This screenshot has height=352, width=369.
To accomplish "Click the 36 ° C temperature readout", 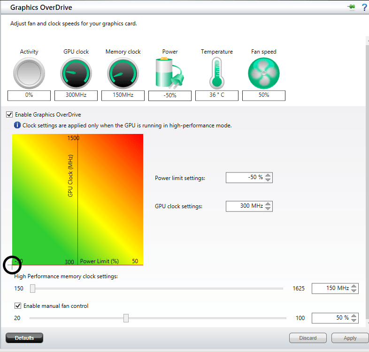I will pyautogui.click(x=217, y=95).
